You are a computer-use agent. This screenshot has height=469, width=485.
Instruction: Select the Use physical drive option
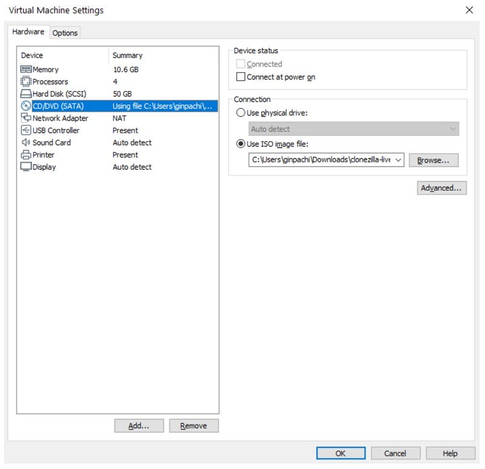(x=241, y=113)
